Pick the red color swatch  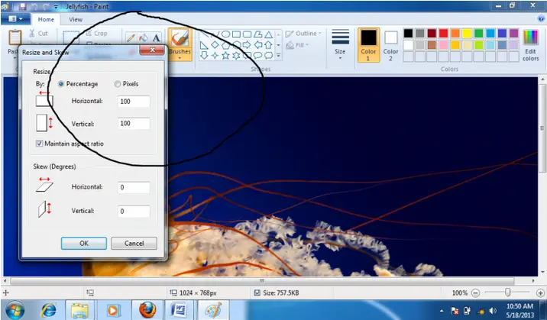[x=443, y=33]
